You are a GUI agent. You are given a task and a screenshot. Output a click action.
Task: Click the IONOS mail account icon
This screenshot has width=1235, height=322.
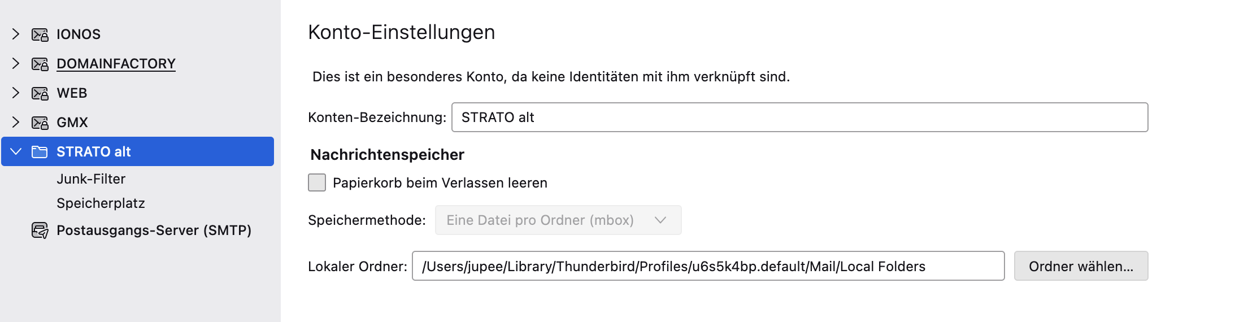tap(40, 34)
